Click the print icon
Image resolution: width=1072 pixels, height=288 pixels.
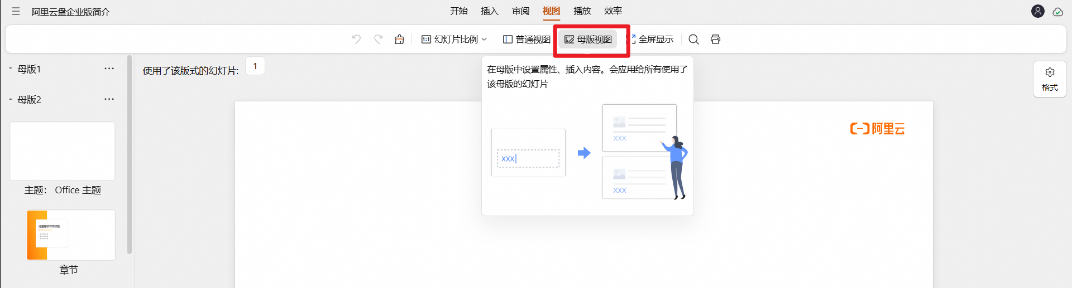point(715,39)
